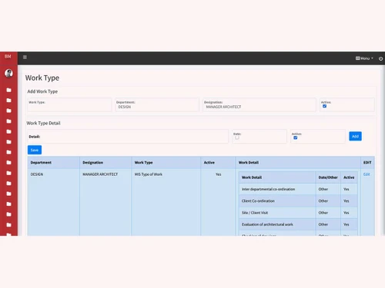Click the Work Type column header
Screen dimensions: 385x288
pyautogui.click(x=166, y=163)
